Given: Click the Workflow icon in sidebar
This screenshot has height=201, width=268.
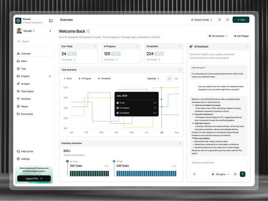Looking at the screenshot, I should [x=18, y=99].
